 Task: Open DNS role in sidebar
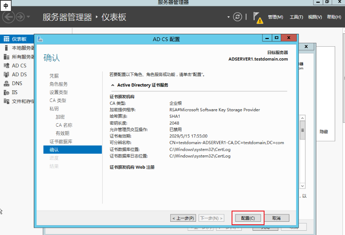(17, 83)
